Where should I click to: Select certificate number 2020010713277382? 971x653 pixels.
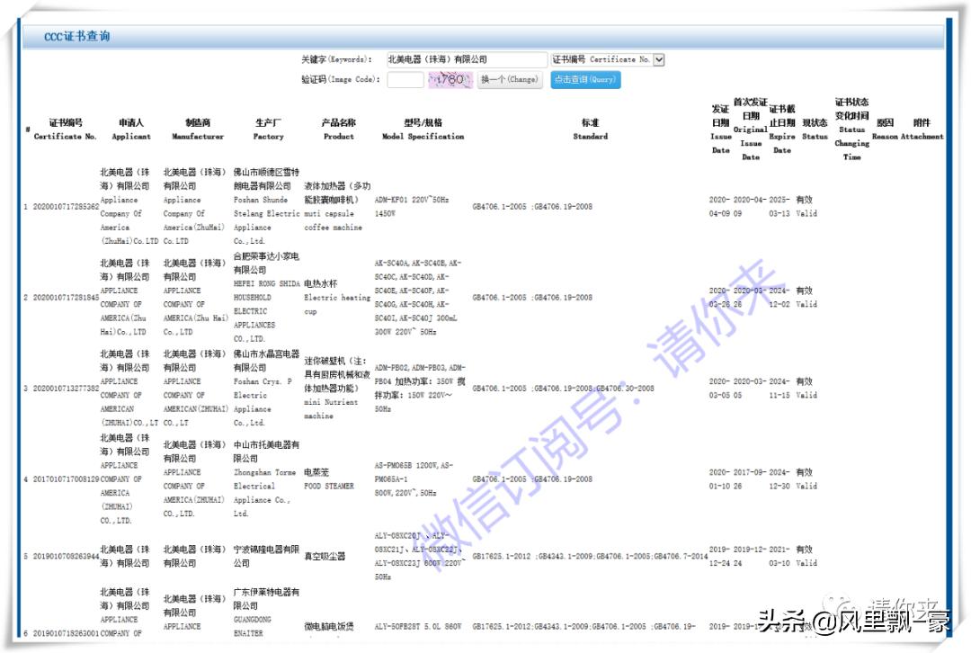point(66,389)
